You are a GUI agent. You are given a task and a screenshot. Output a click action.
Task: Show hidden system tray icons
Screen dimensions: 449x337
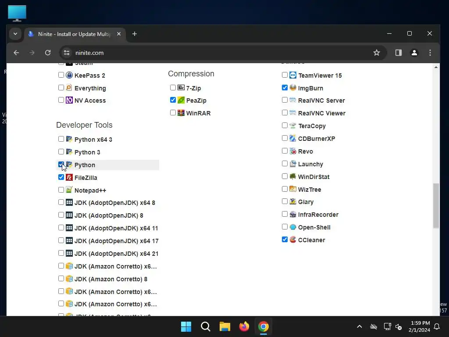[360, 326]
